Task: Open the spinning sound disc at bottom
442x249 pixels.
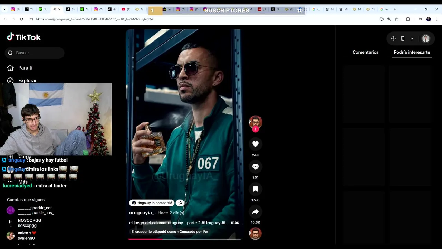Action: click(256, 233)
